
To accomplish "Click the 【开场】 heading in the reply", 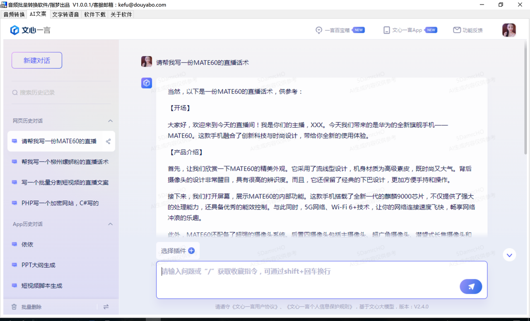I will coord(180,108).
